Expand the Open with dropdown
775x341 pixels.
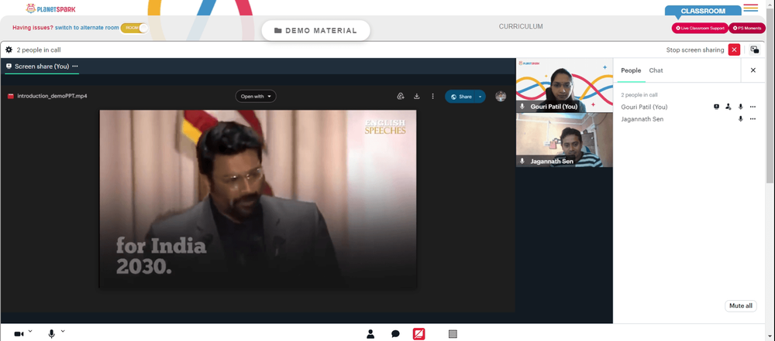(256, 96)
